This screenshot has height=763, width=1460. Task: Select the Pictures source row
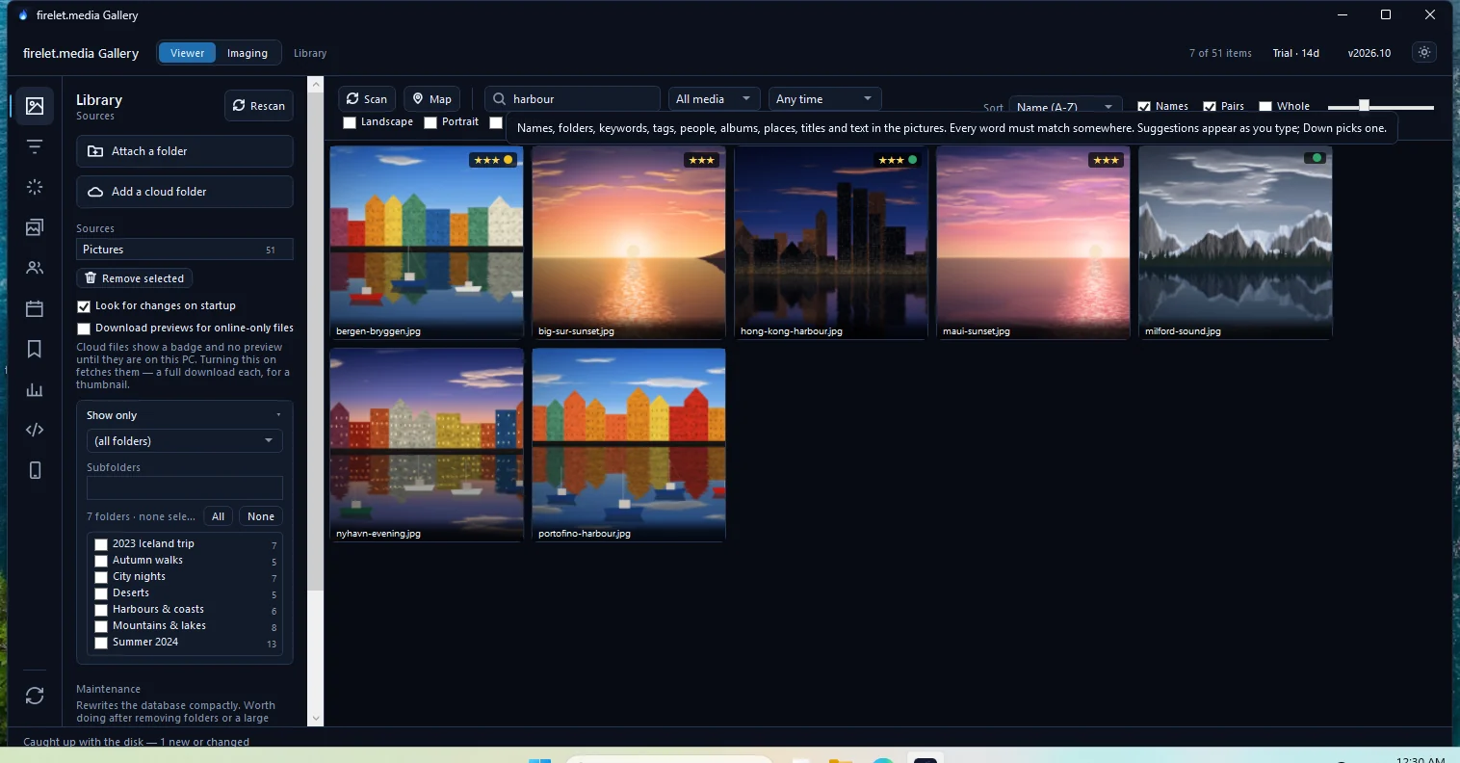click(184, 250)
